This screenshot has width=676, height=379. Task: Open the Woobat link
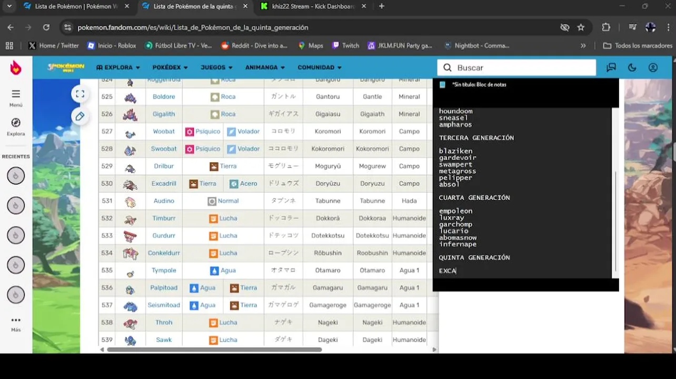coord(164,132)
